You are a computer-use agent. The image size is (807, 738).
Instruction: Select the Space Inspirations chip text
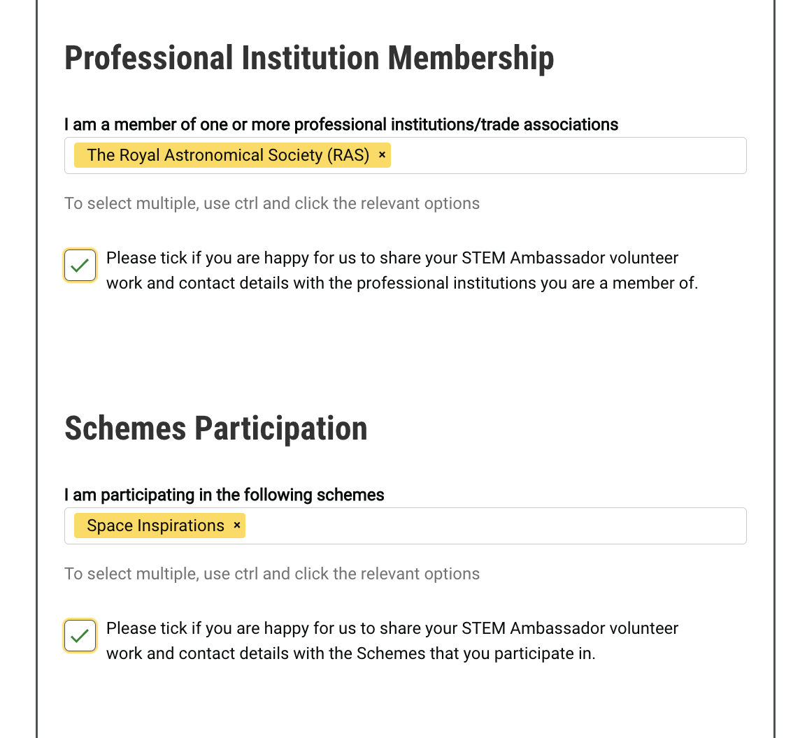point(155,526)
